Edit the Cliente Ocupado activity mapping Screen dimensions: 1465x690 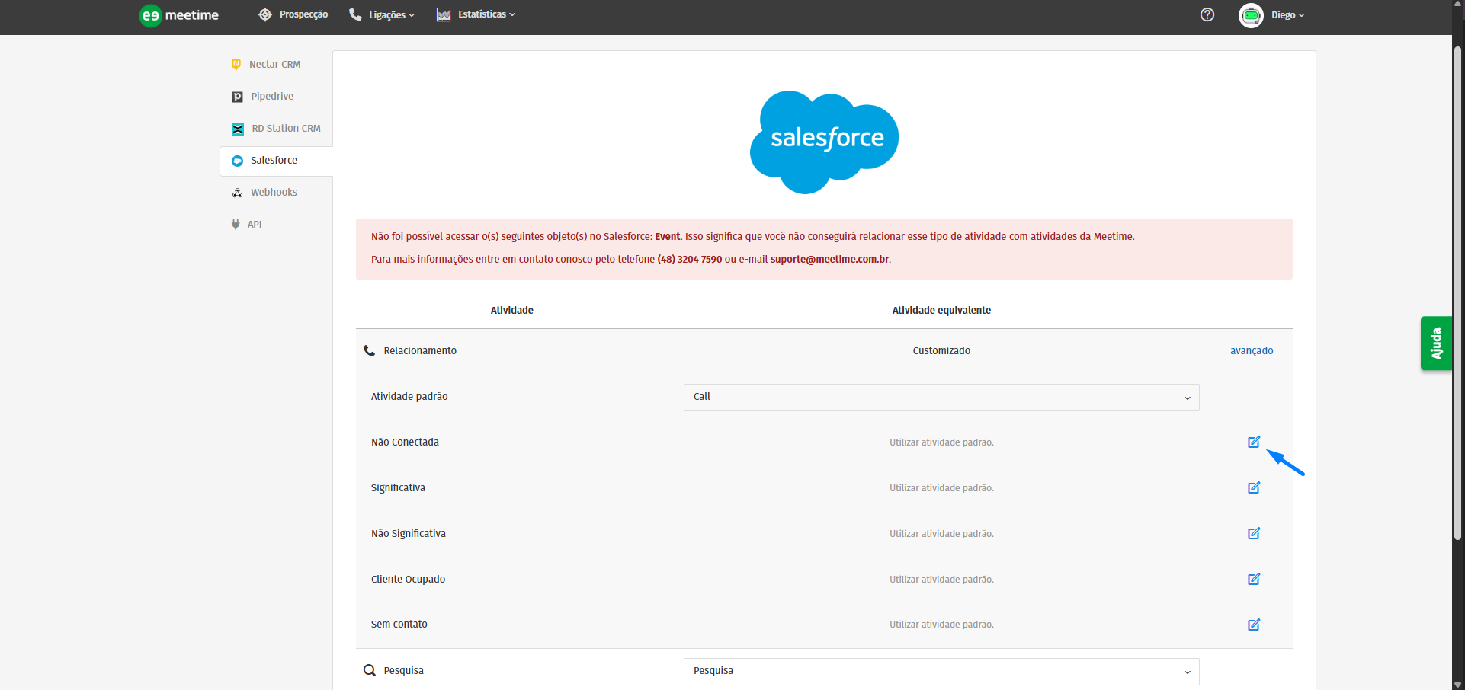click(x=1253, y=580)
